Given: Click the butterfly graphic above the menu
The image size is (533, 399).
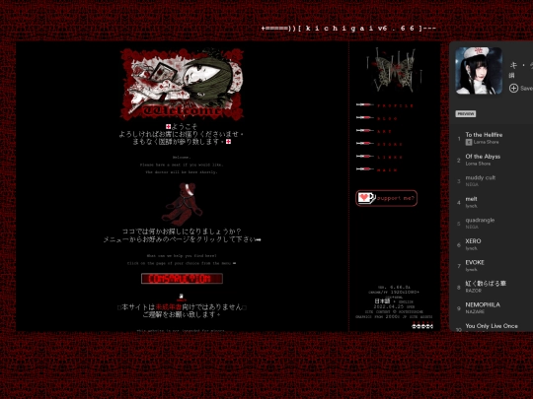Looking at the screenshot, I should click(394, 70).
